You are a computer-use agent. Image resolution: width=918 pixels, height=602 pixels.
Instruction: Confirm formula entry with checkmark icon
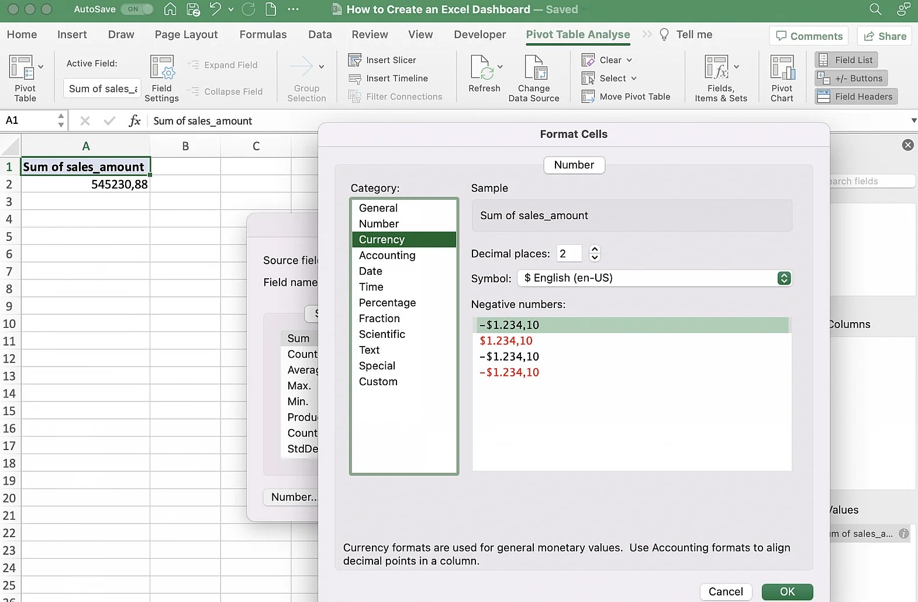109,121
